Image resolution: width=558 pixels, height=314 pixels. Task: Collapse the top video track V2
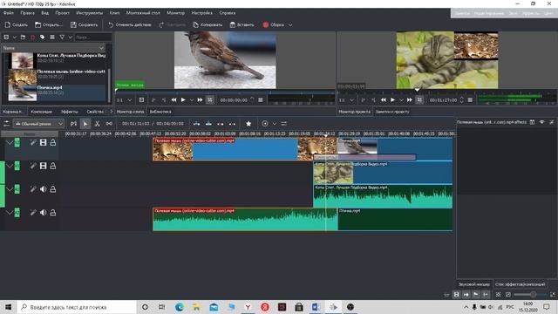[10, 143]
